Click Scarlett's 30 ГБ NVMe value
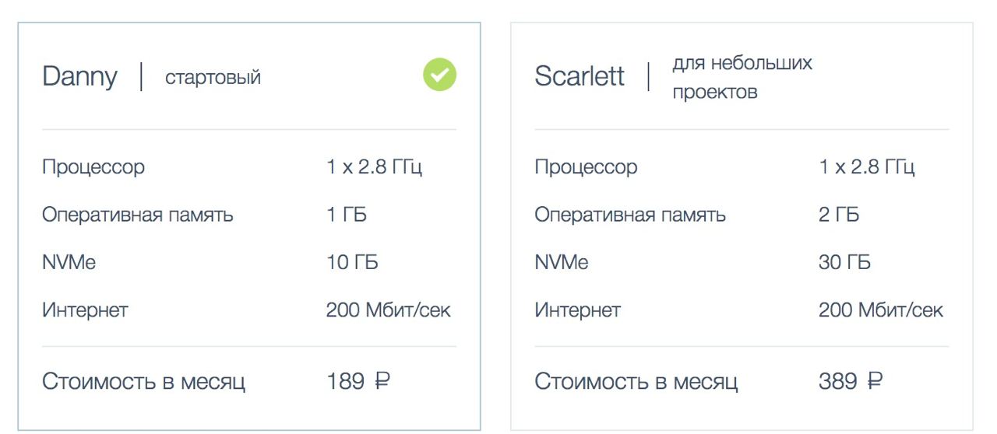 [x=844, y=262]
